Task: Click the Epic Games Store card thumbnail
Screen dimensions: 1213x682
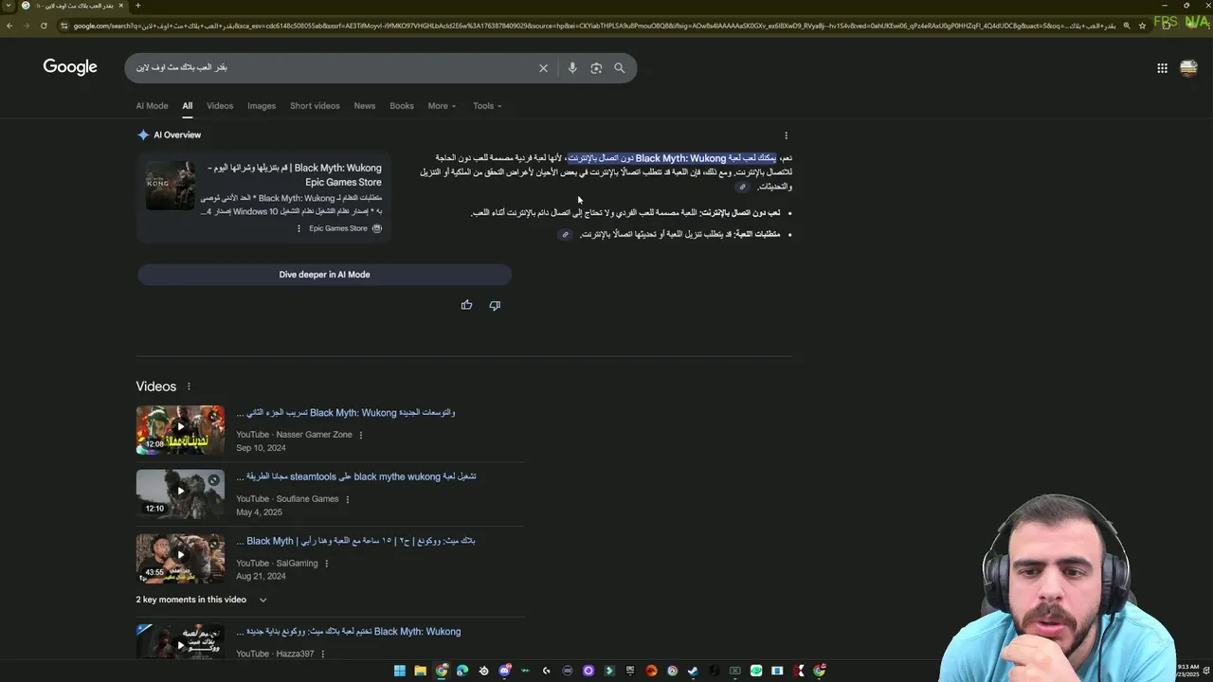Action: click(171, 186)
